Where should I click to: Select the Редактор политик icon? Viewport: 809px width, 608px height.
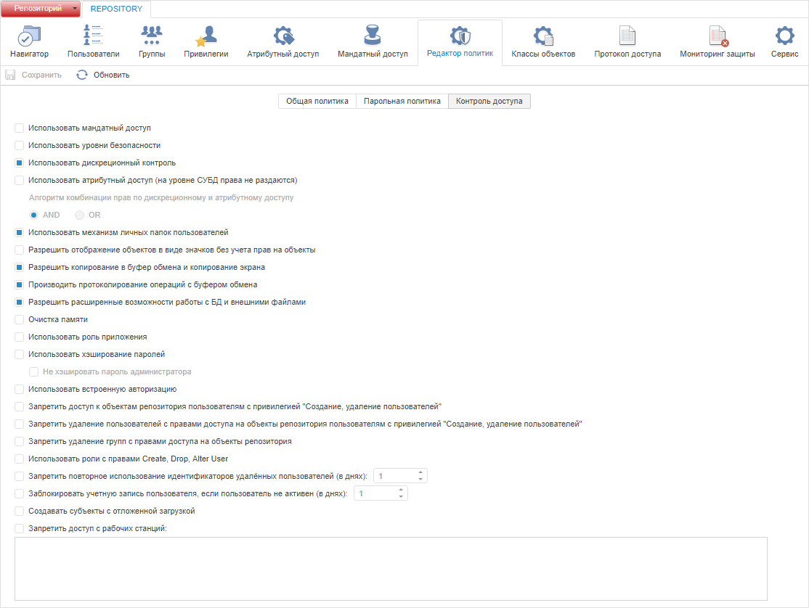(460, 36)
